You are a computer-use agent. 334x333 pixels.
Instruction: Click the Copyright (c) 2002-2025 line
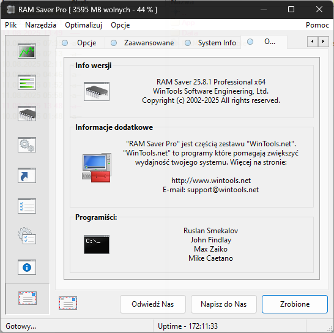point(211,100)
